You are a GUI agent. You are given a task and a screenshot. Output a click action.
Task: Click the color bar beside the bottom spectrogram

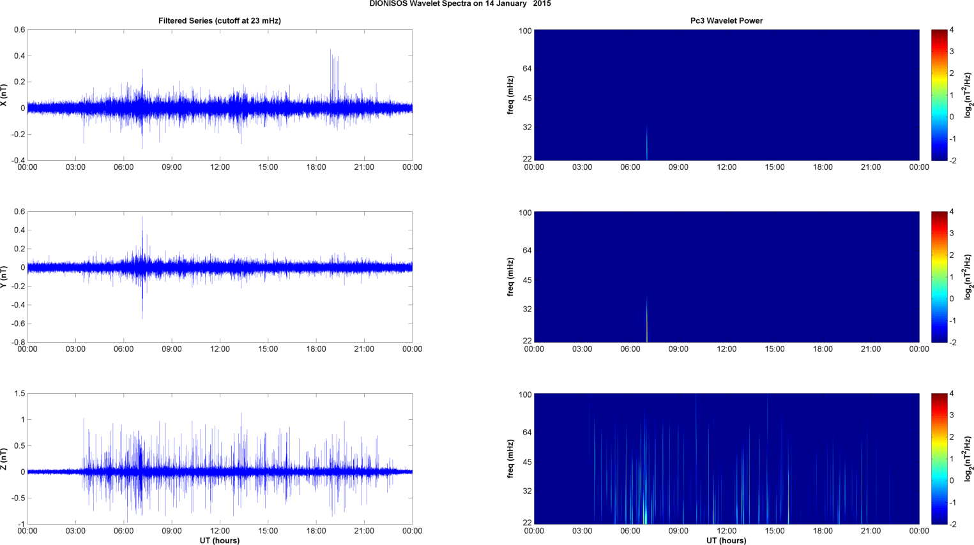[939, 459]
